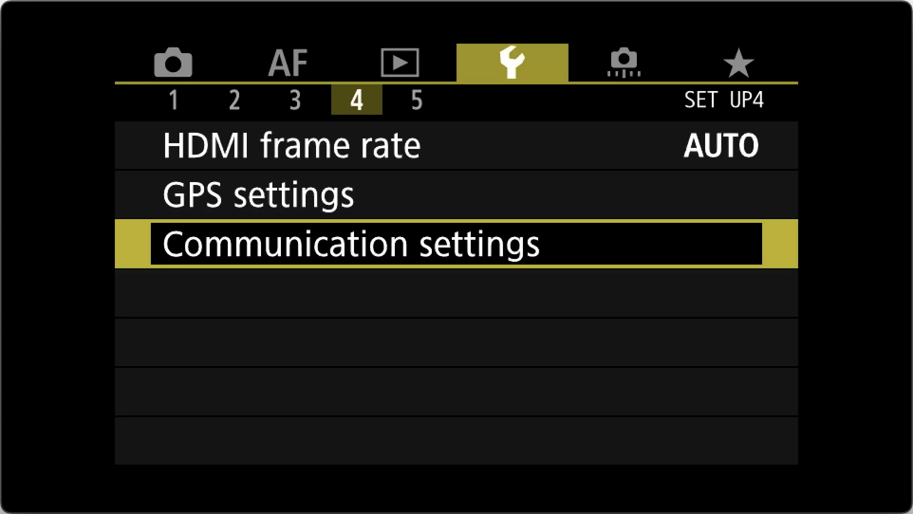Switch to set-up page 5
Image resolution: width=913 pixels, height=514 pixels.
pyautogui.click(x=417, y=100)
